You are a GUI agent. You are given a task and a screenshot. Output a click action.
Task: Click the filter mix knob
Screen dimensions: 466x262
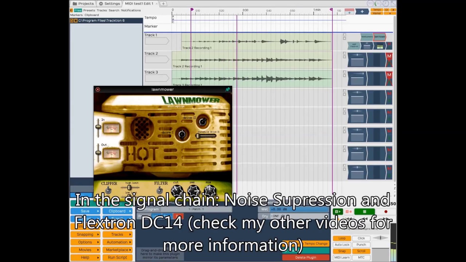point(210,190)
